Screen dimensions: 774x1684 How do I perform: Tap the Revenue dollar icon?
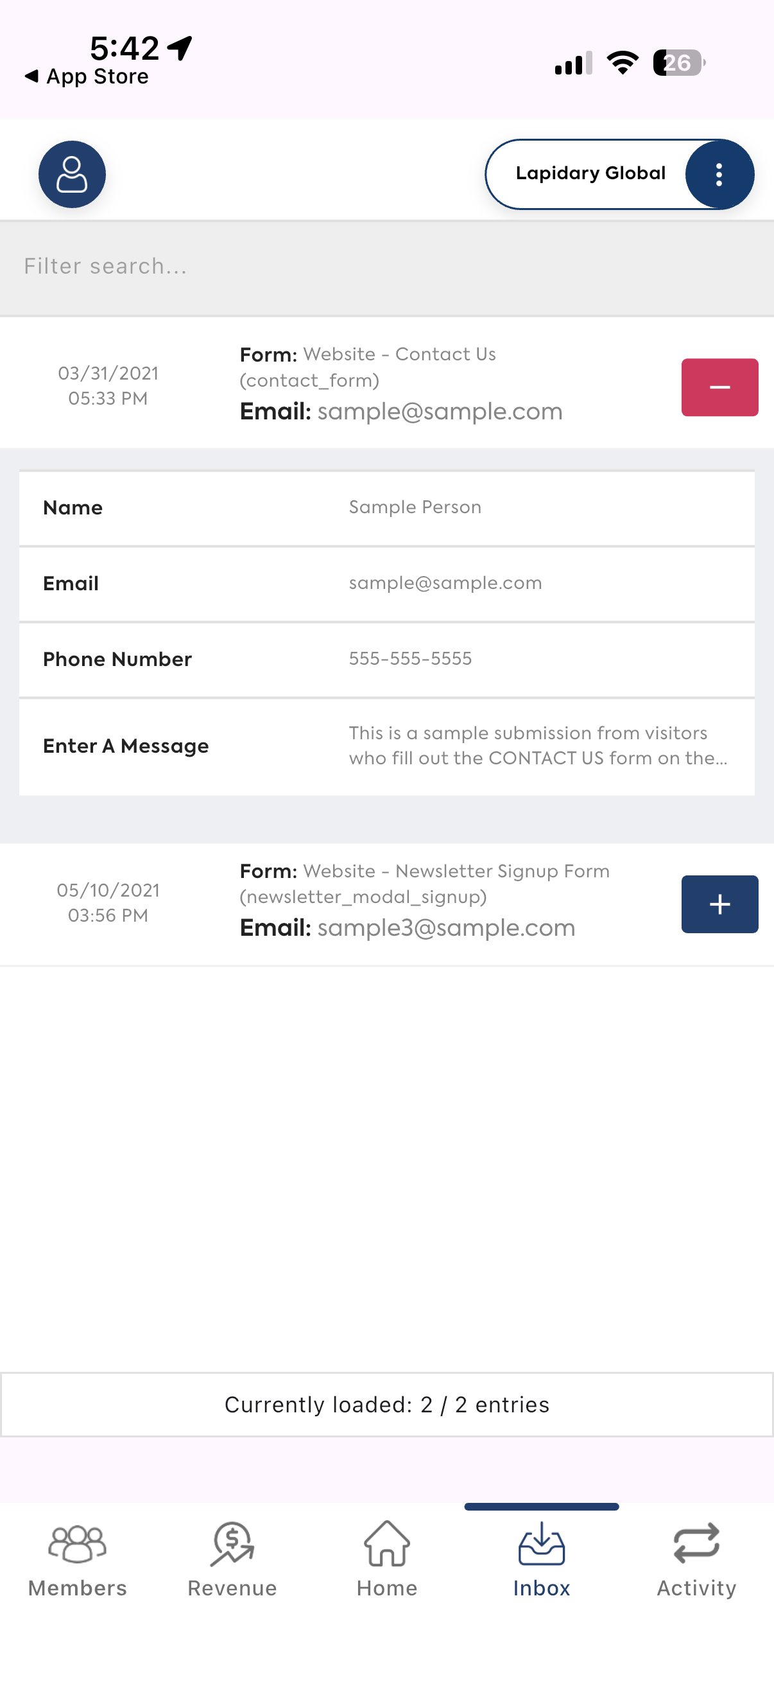tap(232, 1544)
